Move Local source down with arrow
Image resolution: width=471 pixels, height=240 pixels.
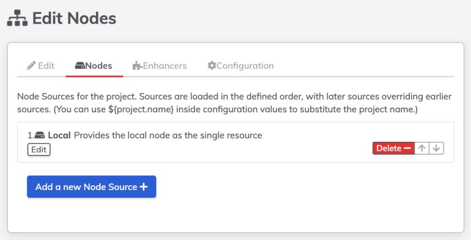tap(436, 148)
